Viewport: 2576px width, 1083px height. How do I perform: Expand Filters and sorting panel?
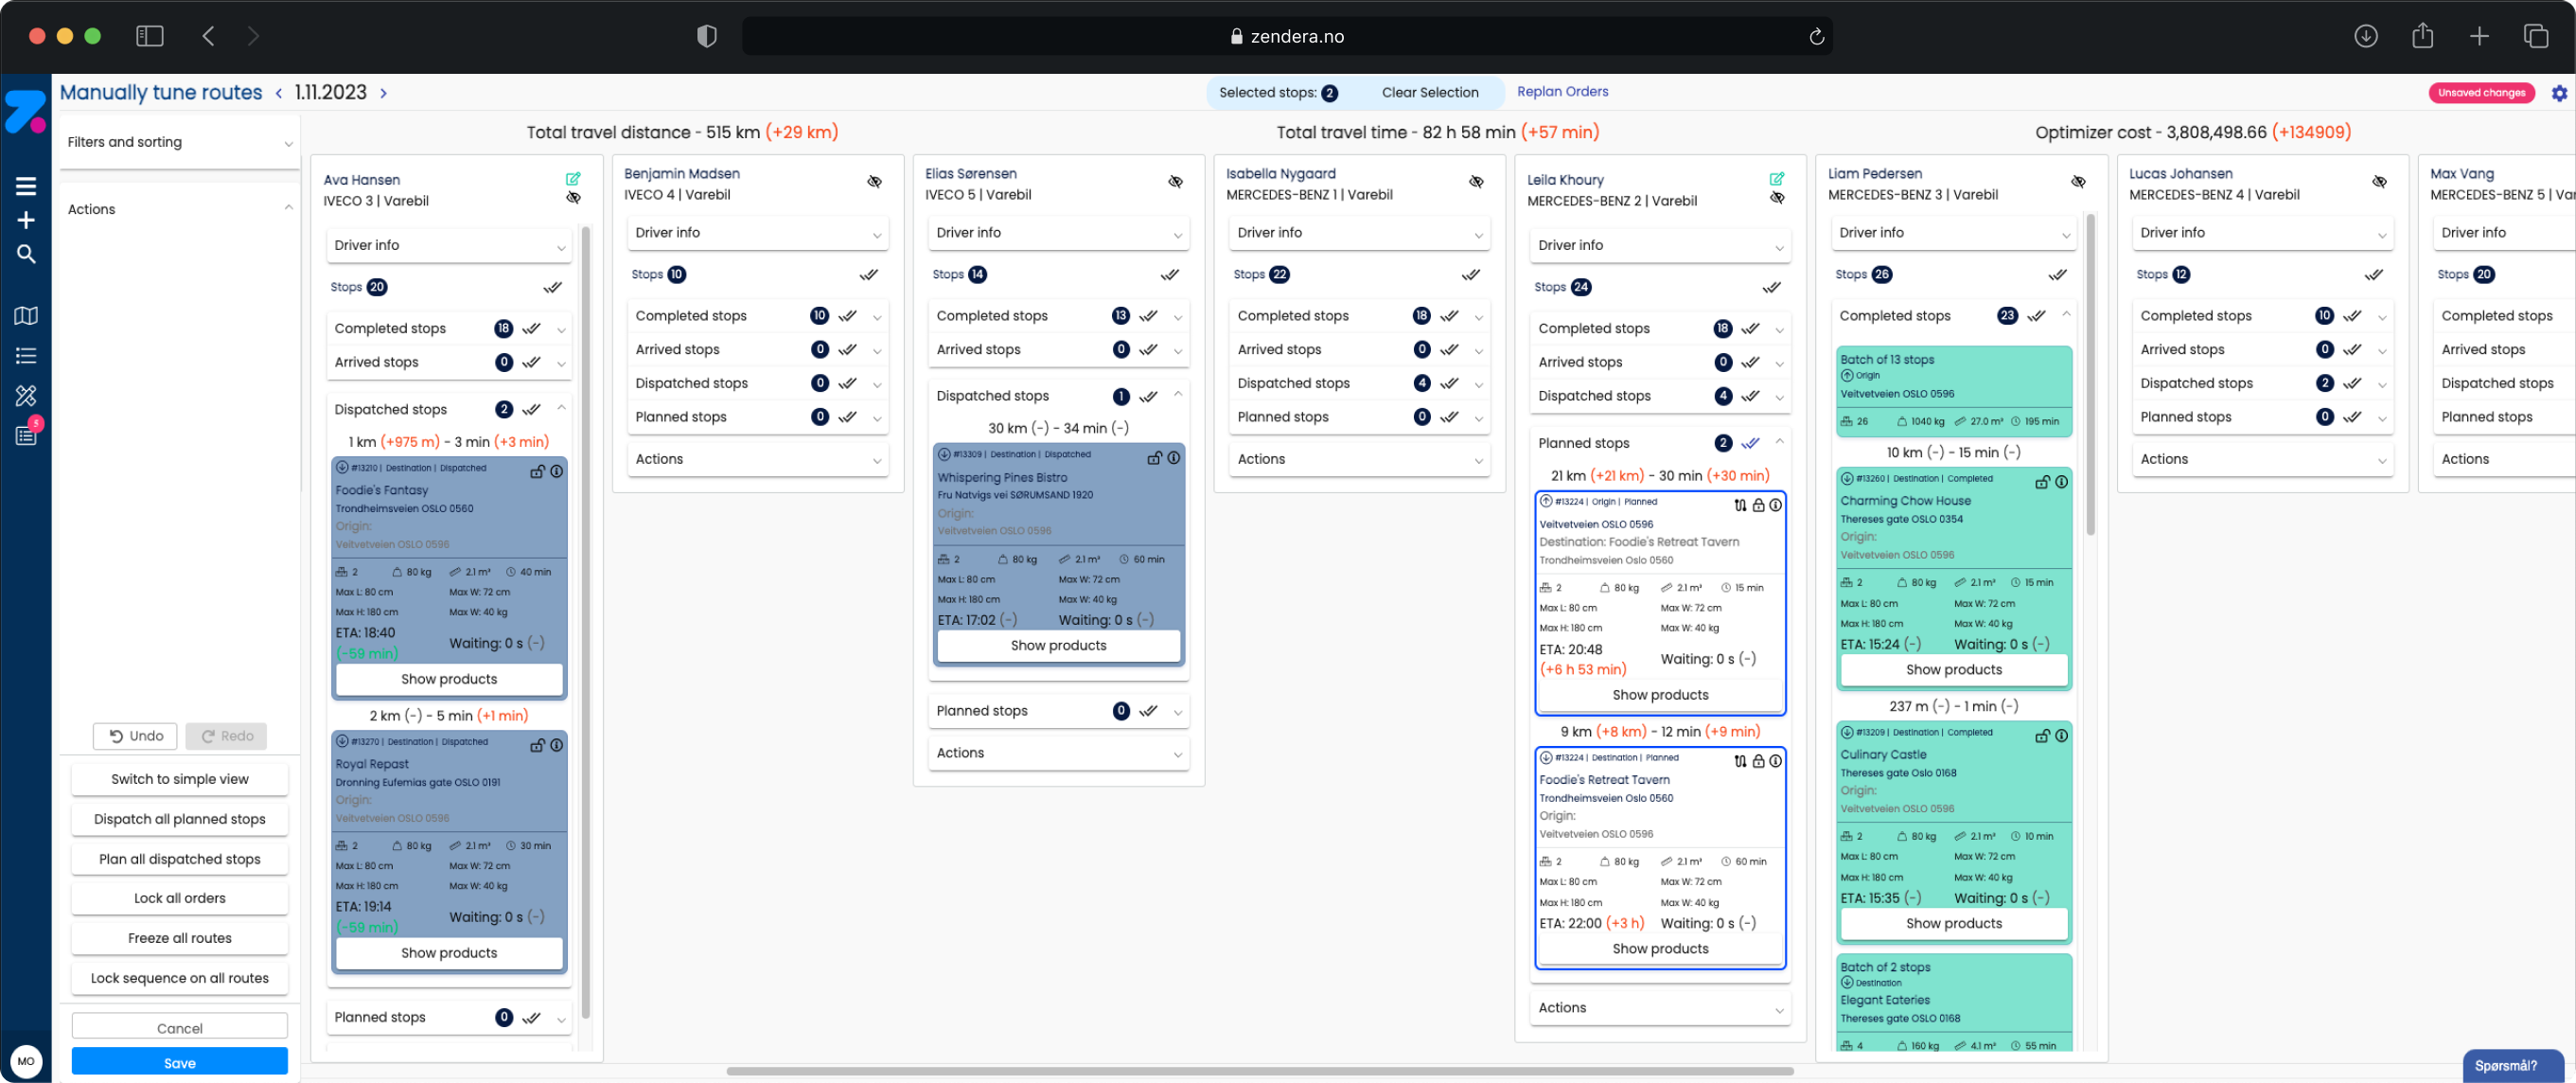pyautogui.click(x=179, y=142)
